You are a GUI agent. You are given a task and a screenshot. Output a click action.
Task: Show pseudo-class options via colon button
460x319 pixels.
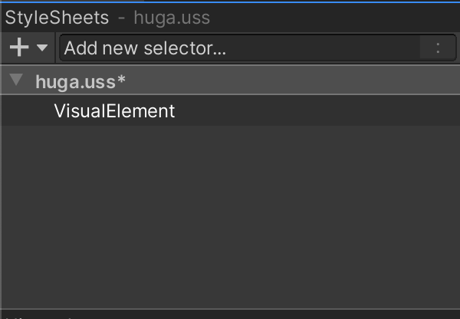click(x=437, y=48)
